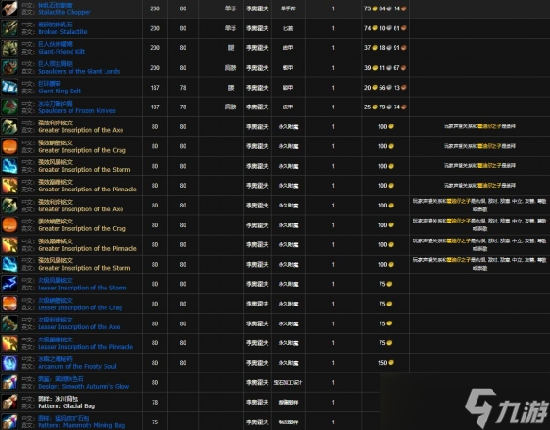
Task: Open the Stalactite Chopper link
Action: pos(64,12)
